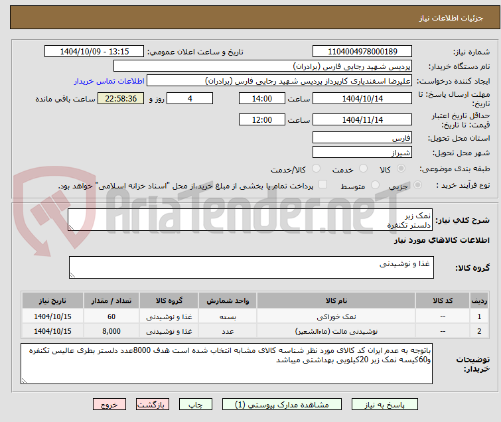Click the price validity date 1404/11/14 field
The image size is (501, 422).
pos(362,120)
